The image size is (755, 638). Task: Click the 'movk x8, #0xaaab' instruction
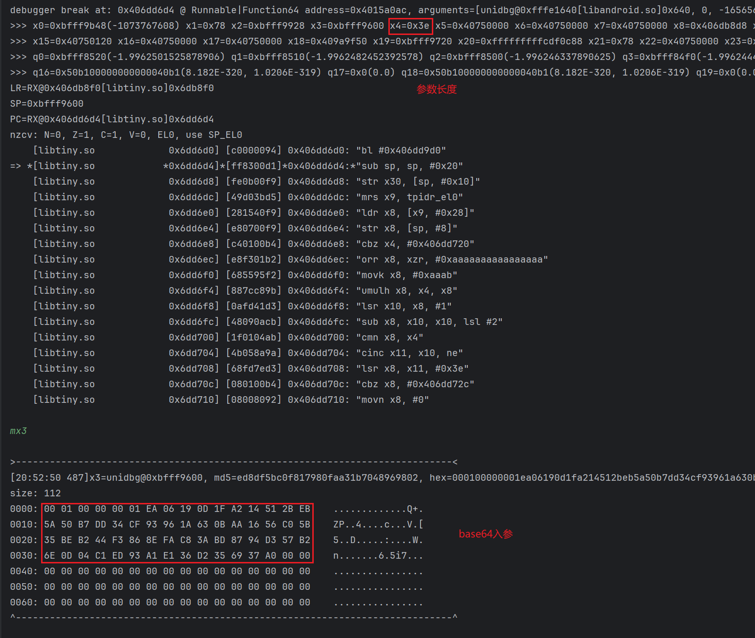407,275
